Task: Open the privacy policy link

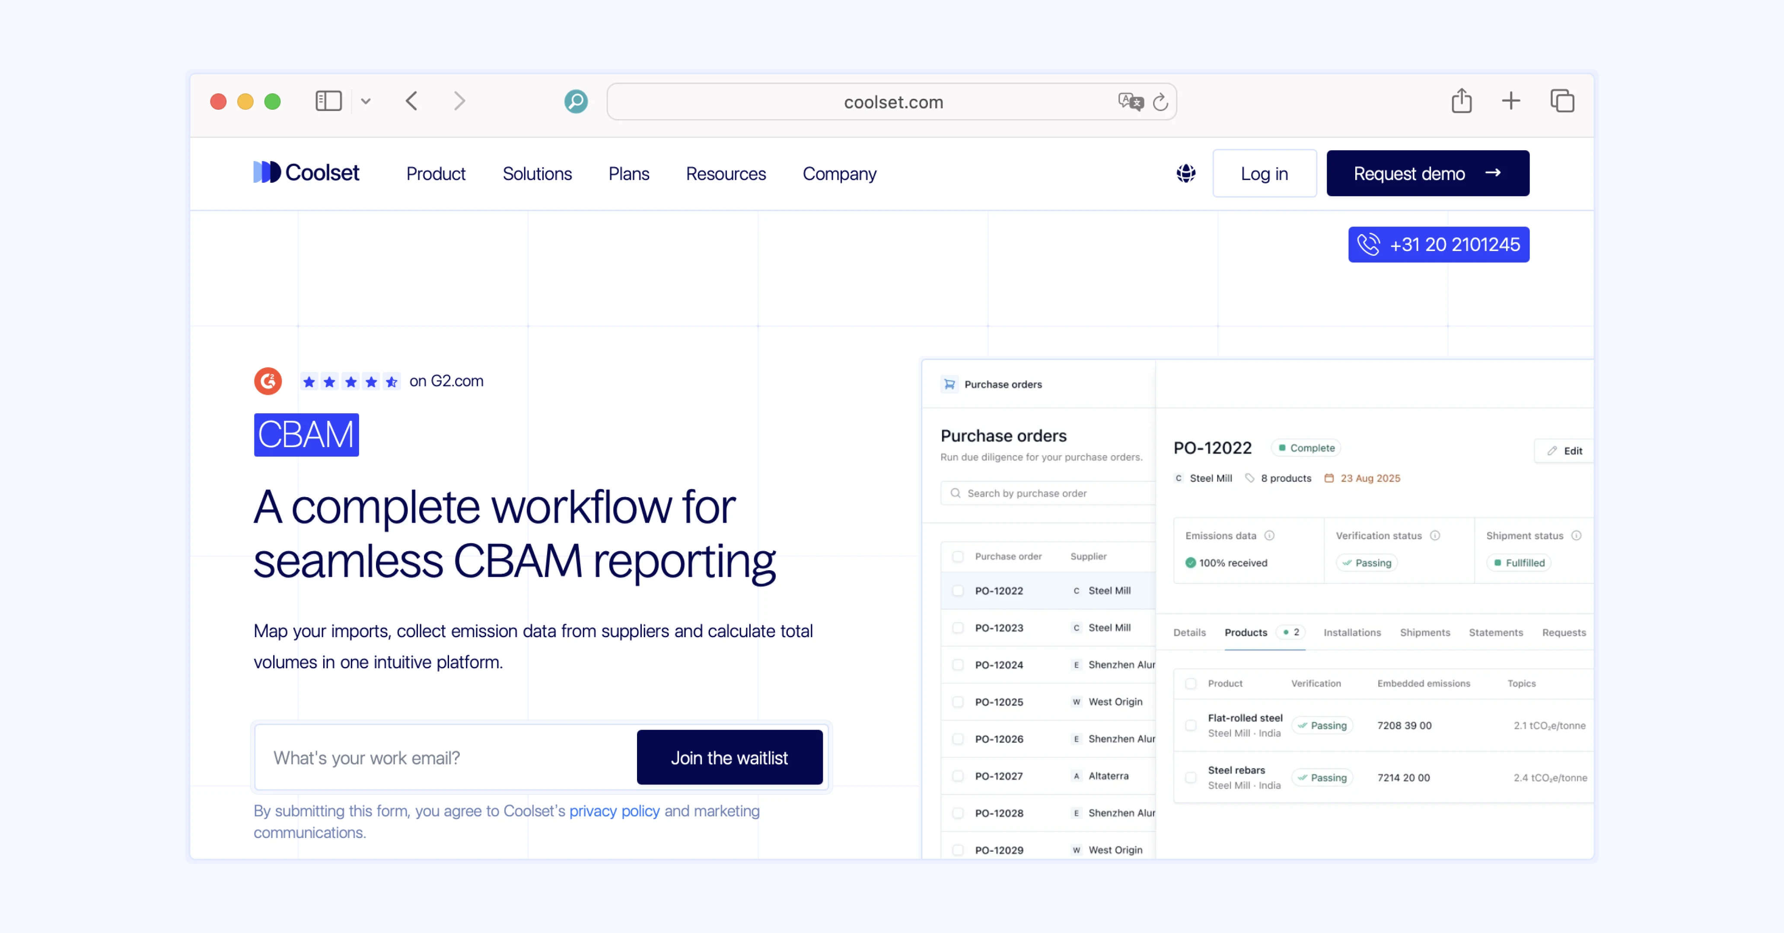Action: coord(614,811)
